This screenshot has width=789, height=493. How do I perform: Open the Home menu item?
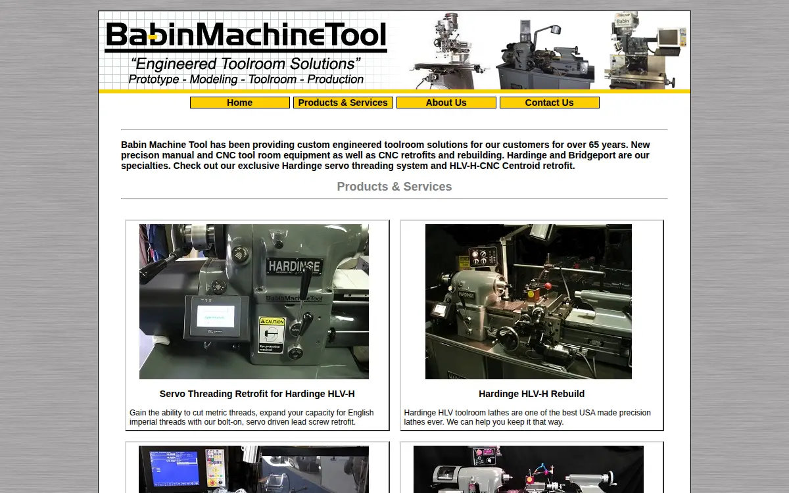(x=240, y=103)
